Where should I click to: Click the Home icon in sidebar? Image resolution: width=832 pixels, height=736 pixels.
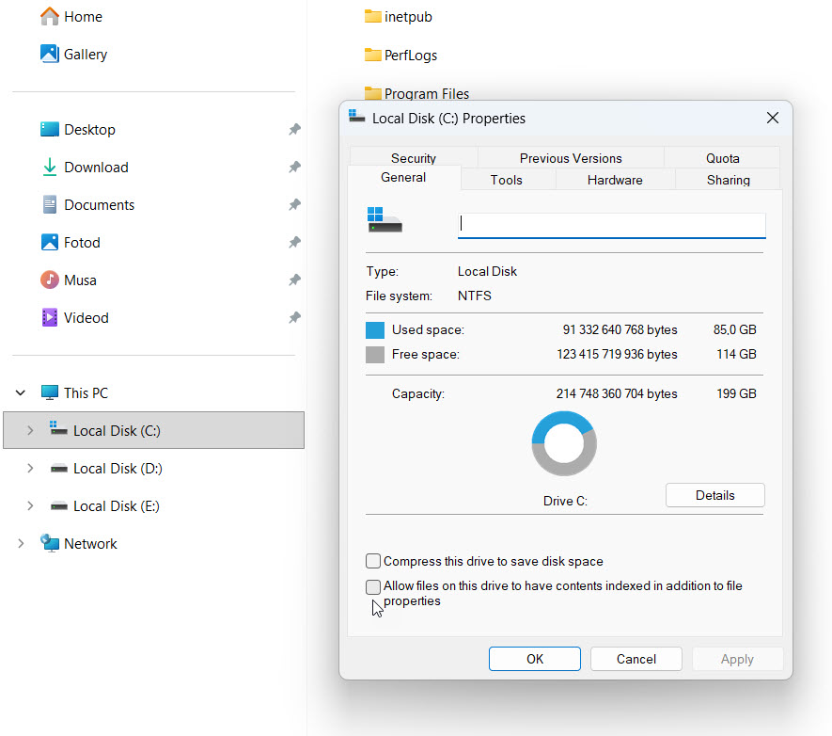pyautogui.click(x=50, y=16)
